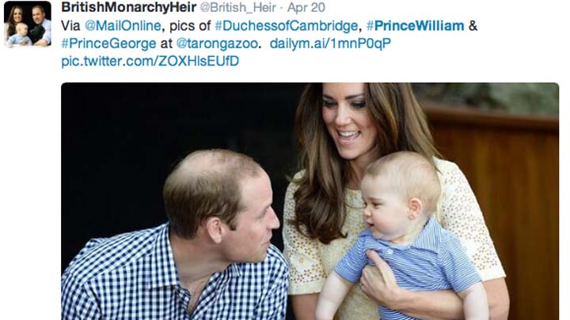Visit the @British_Heir handle
The height and width of the screenshot is (320, 570).
click(x=237, y=7)
